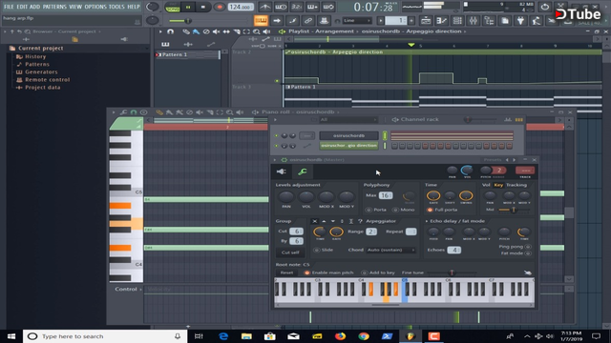Click the osiruschordb channel button
The height and width of the screenshot is (343, 611).
coord(348,135)
